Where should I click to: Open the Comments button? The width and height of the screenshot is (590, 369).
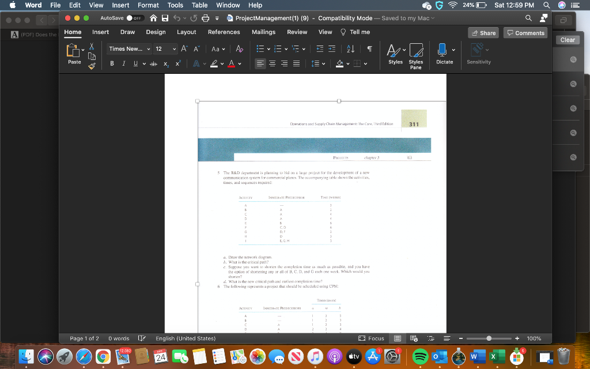click(x=525, y=33)
